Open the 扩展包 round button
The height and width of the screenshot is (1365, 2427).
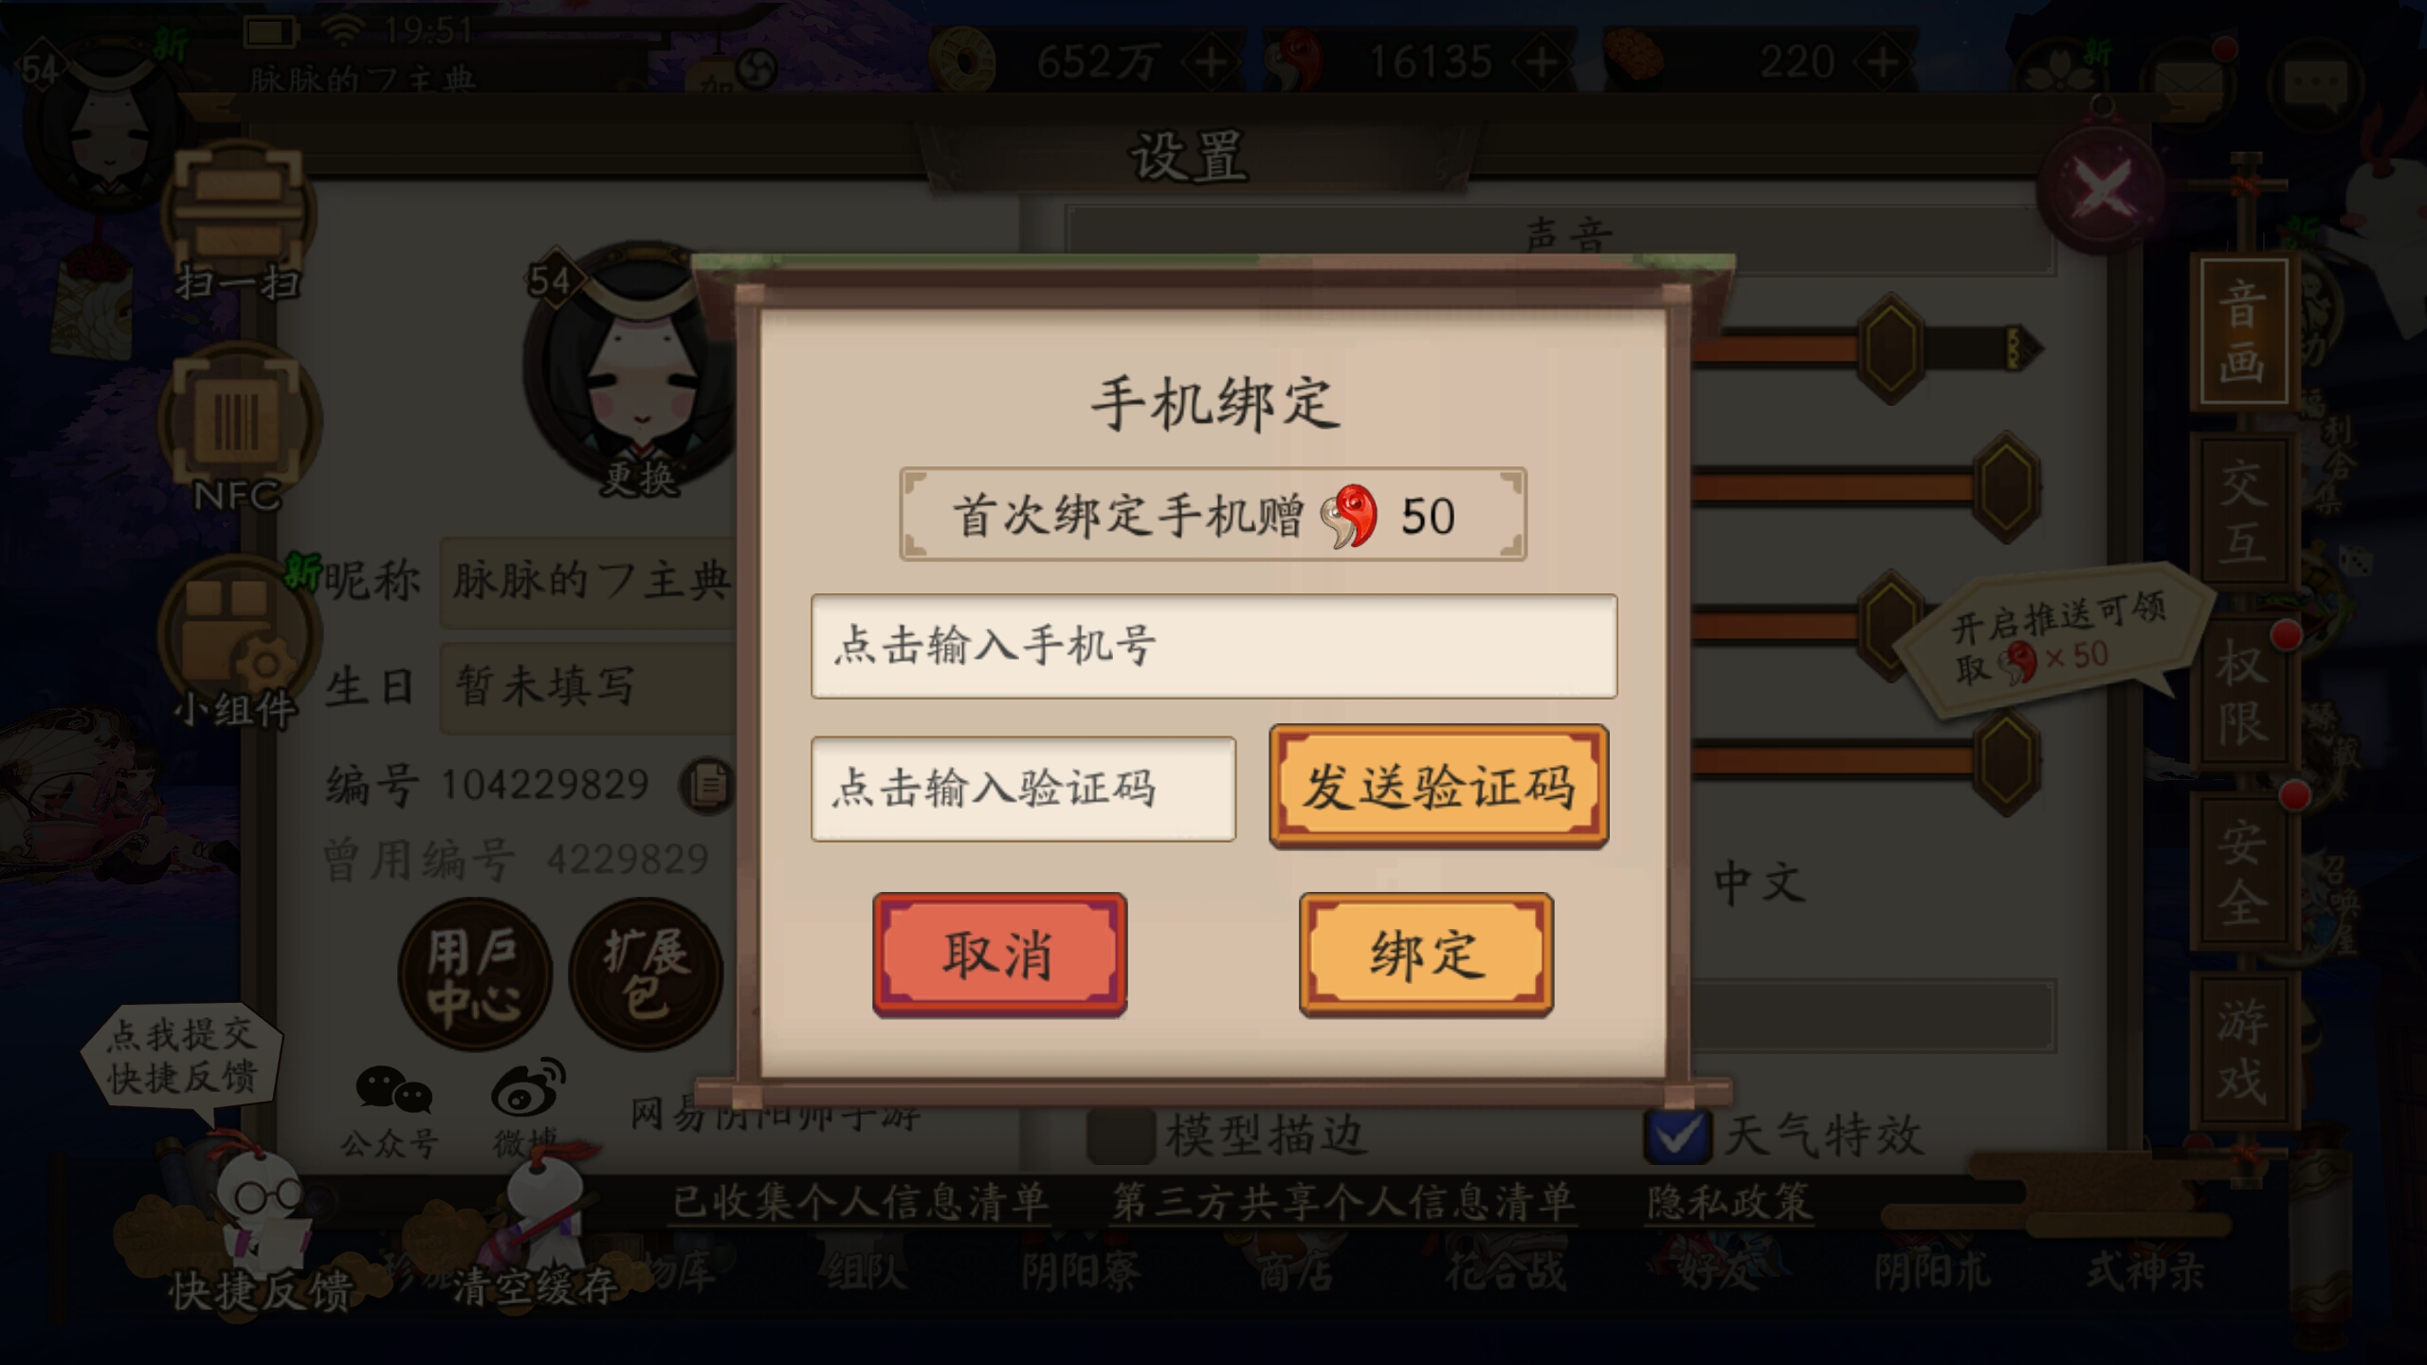tap(647, 974)
